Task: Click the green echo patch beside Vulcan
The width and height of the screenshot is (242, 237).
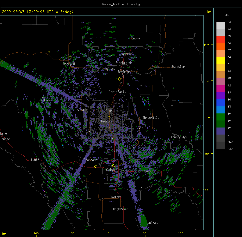Action: point(144,220)
